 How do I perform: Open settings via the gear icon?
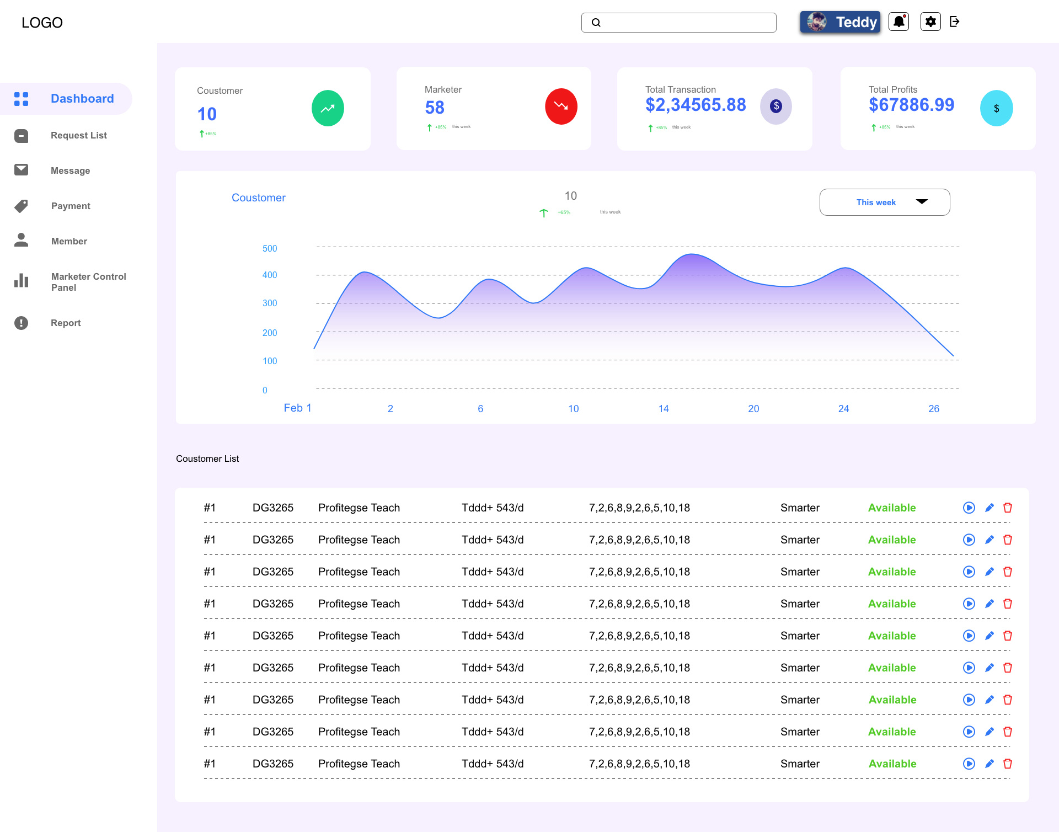coord(930,22)
